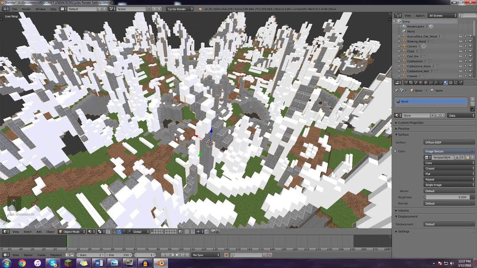The width and height of the screenshot is (477, 268).
Task: Open the Modifiers wrench tab icon
Action: pyautogui.click(x=436, y=82)
